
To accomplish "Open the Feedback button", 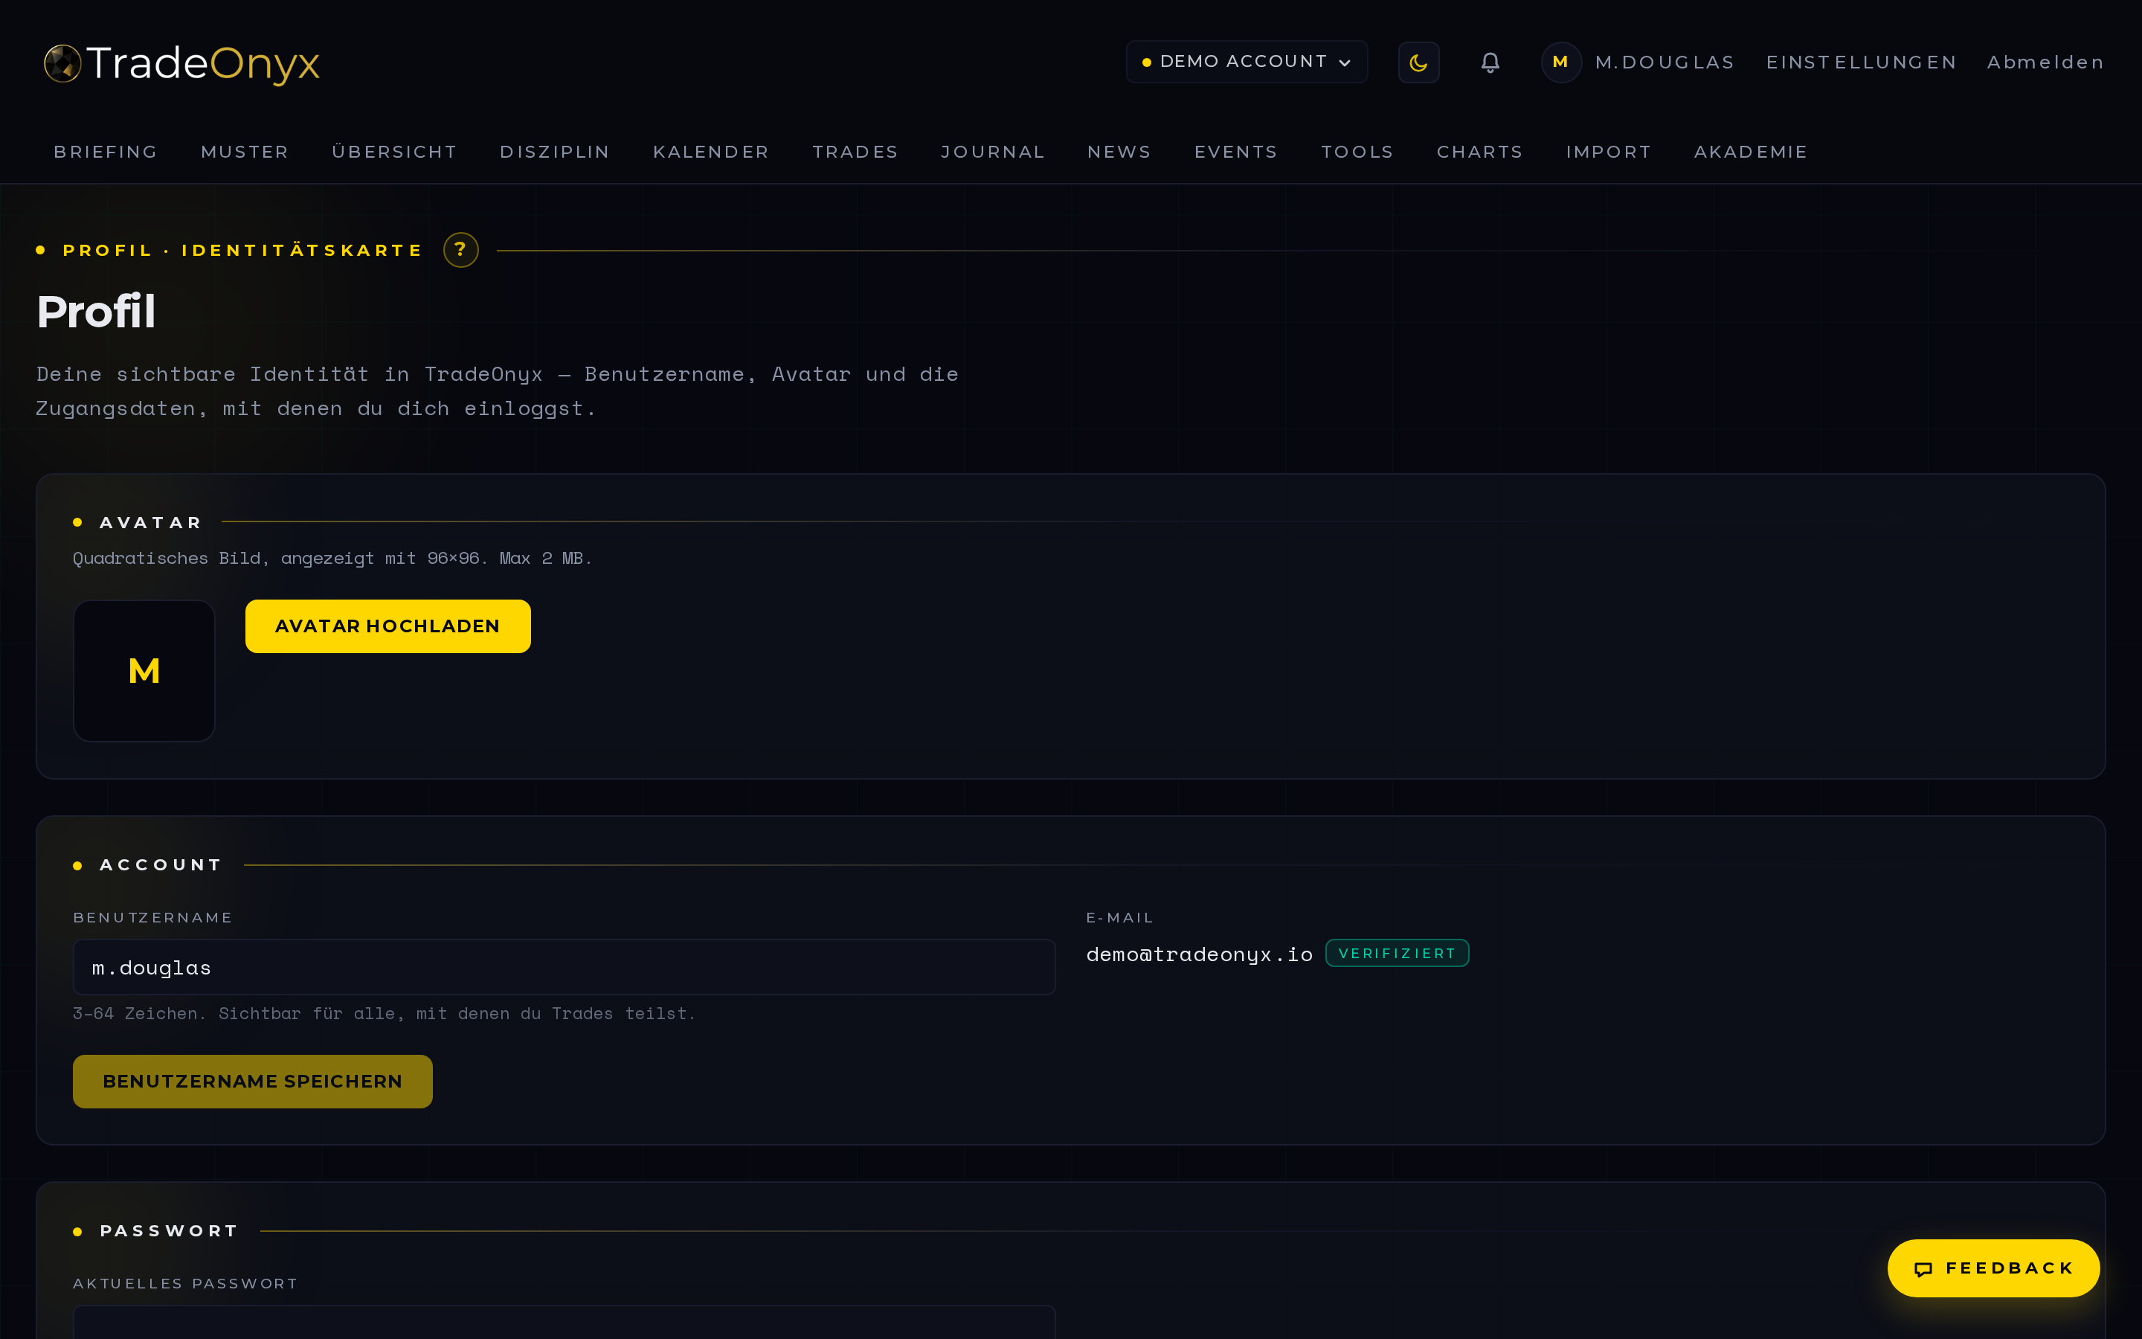I will [x=1993, y=1268].
